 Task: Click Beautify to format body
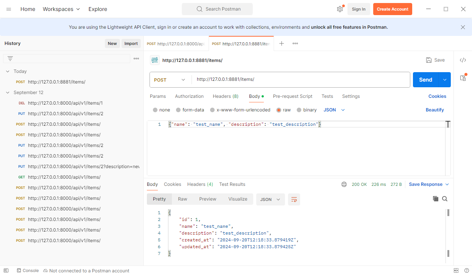435,110
